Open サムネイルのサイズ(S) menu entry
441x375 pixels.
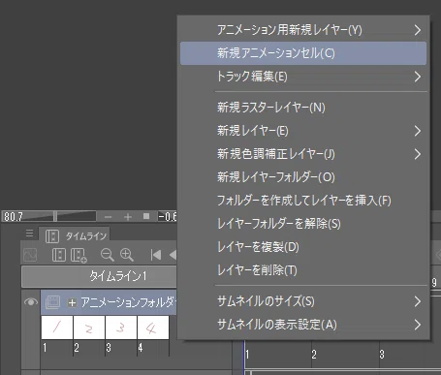pyautogui.click(x=303, y=301)
